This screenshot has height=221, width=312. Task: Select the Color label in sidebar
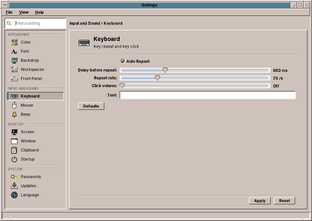[26, 42]
